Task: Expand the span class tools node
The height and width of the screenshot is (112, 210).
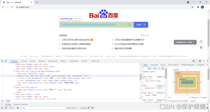Action: (14, 94)
